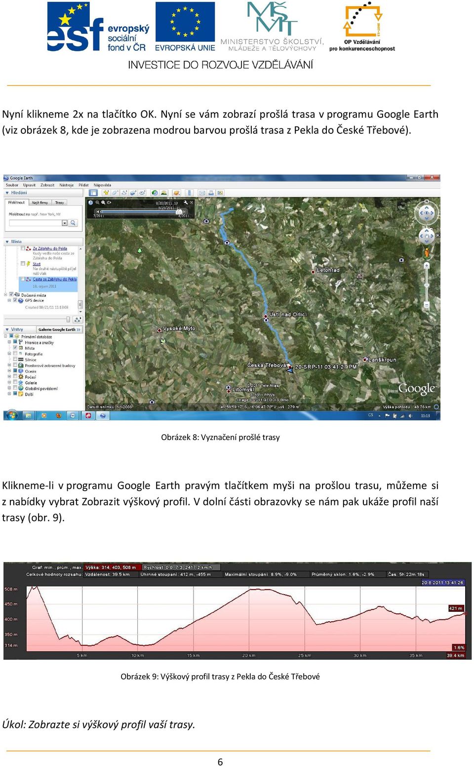Switch to the 'Trasy' tab
This screenshot has height=766, width=474.
(x=59, y=202)
